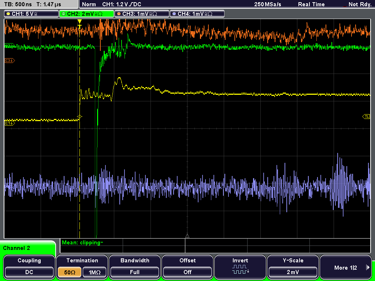Viewport: 375px width, 281px height.
Task: Select the CH4: 1 mV channel tab
Action: pyautogui.click(x=197, y=14)
